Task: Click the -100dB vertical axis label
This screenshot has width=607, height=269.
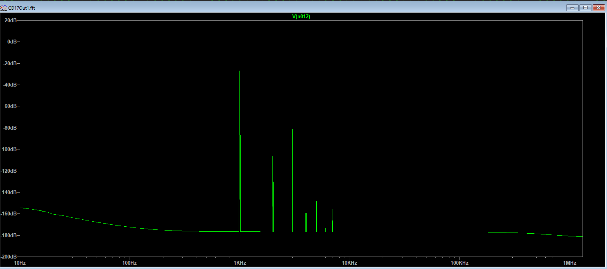Action: [9, 149]
